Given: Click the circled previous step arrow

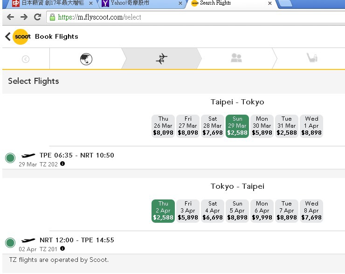Looking at the screenshot, I should point(26,59).
